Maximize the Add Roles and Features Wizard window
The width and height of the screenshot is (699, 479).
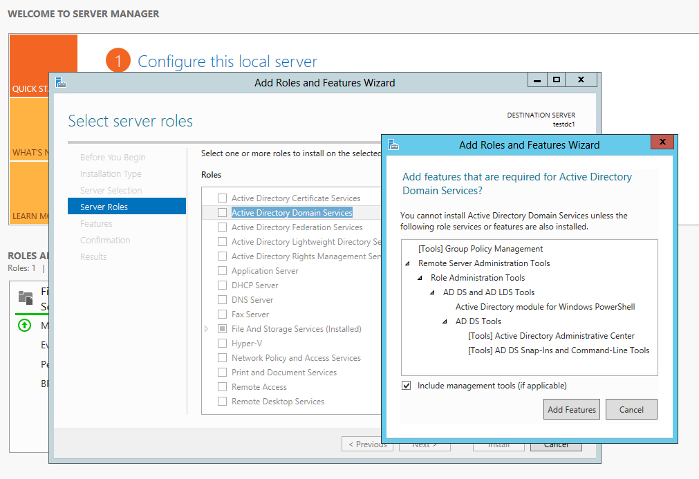click(x=556, y=79)
